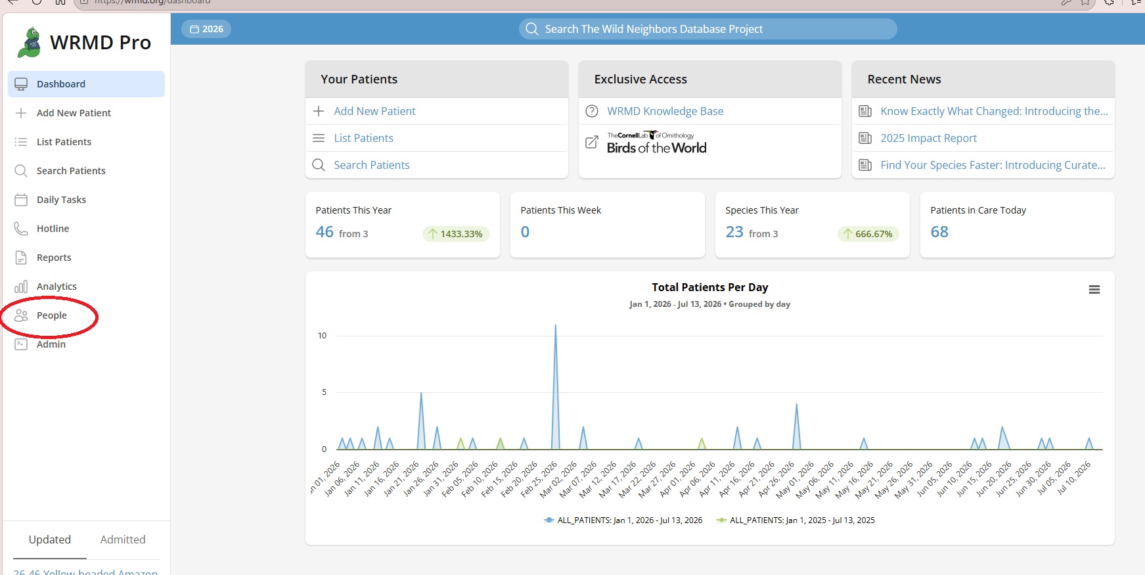Click Search Patients link in Your Patients
This screenshot has height=575, width=1145.
(371, 165)
